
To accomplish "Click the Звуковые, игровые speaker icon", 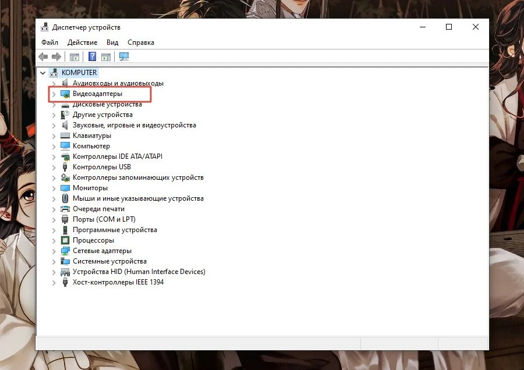I will 65,125.
